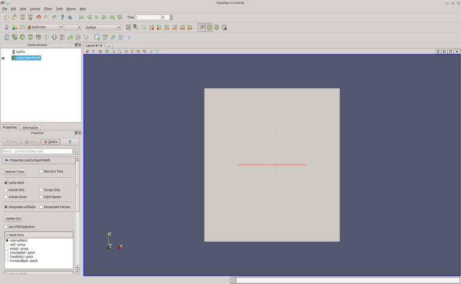Screen dimensions: 461x284
Task: Toggle the orientation axes visibility icon
Action: click(201, 27)
